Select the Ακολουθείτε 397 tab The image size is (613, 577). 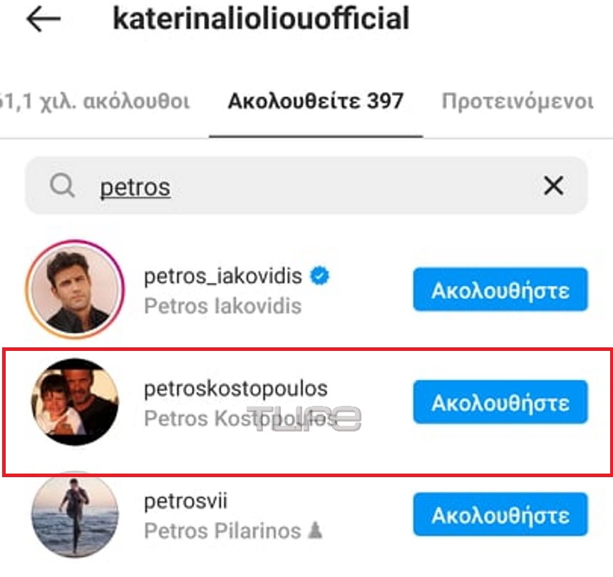(x=316, y=101)
